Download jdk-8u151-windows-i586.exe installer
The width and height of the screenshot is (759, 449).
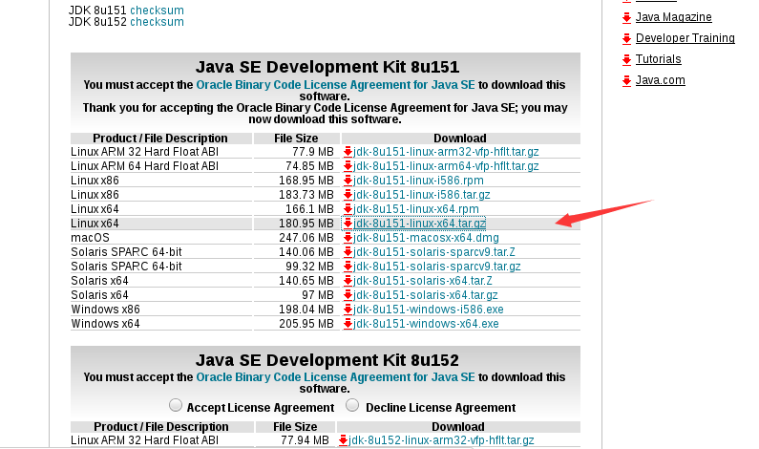(x=429, y=310)
